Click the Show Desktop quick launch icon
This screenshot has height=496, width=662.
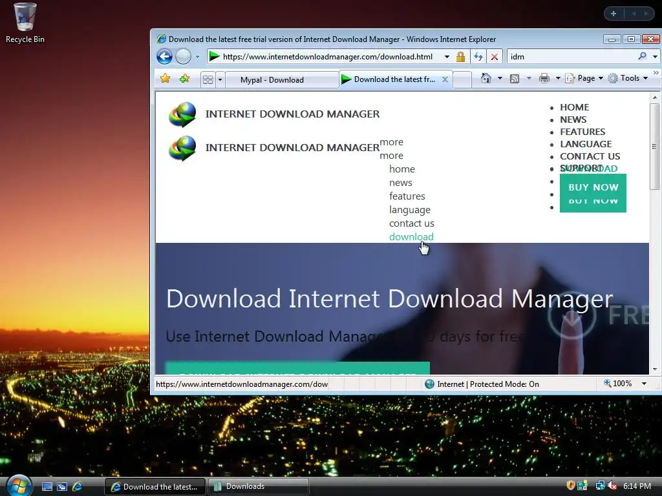pos(47,487)
